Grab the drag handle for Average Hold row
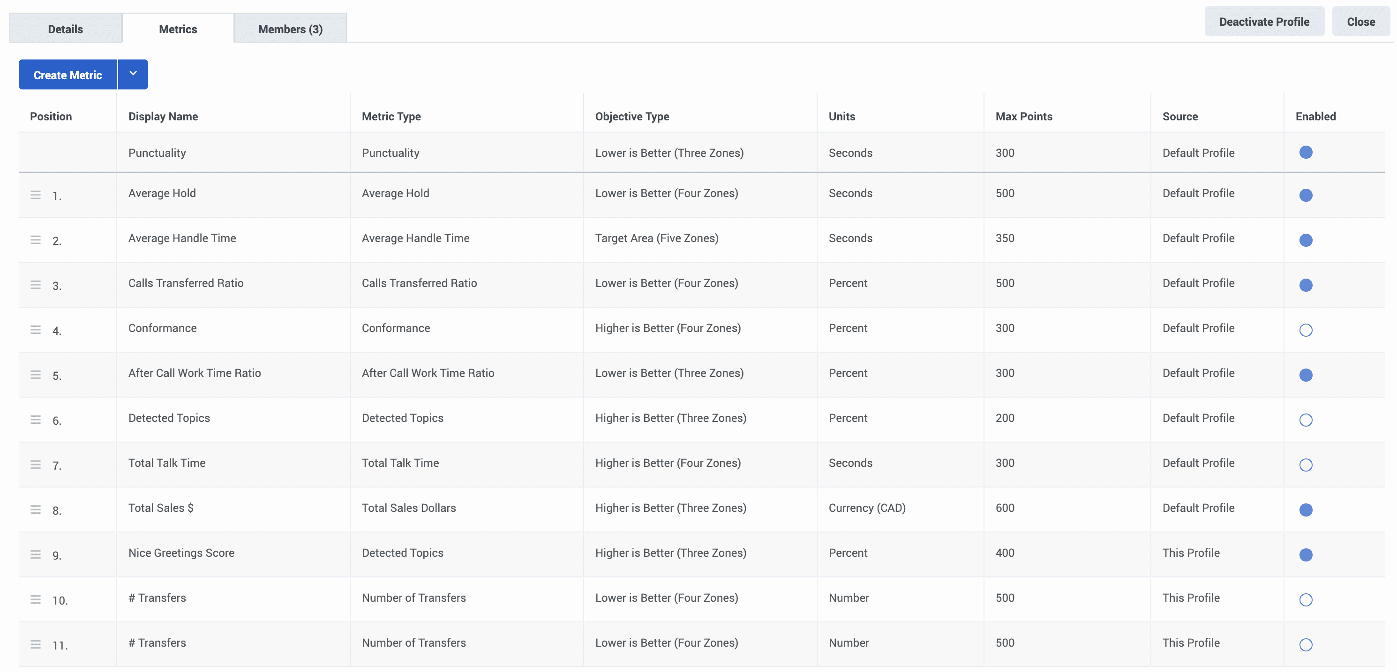Screen dimensions: 1397x672 [35, 194]
